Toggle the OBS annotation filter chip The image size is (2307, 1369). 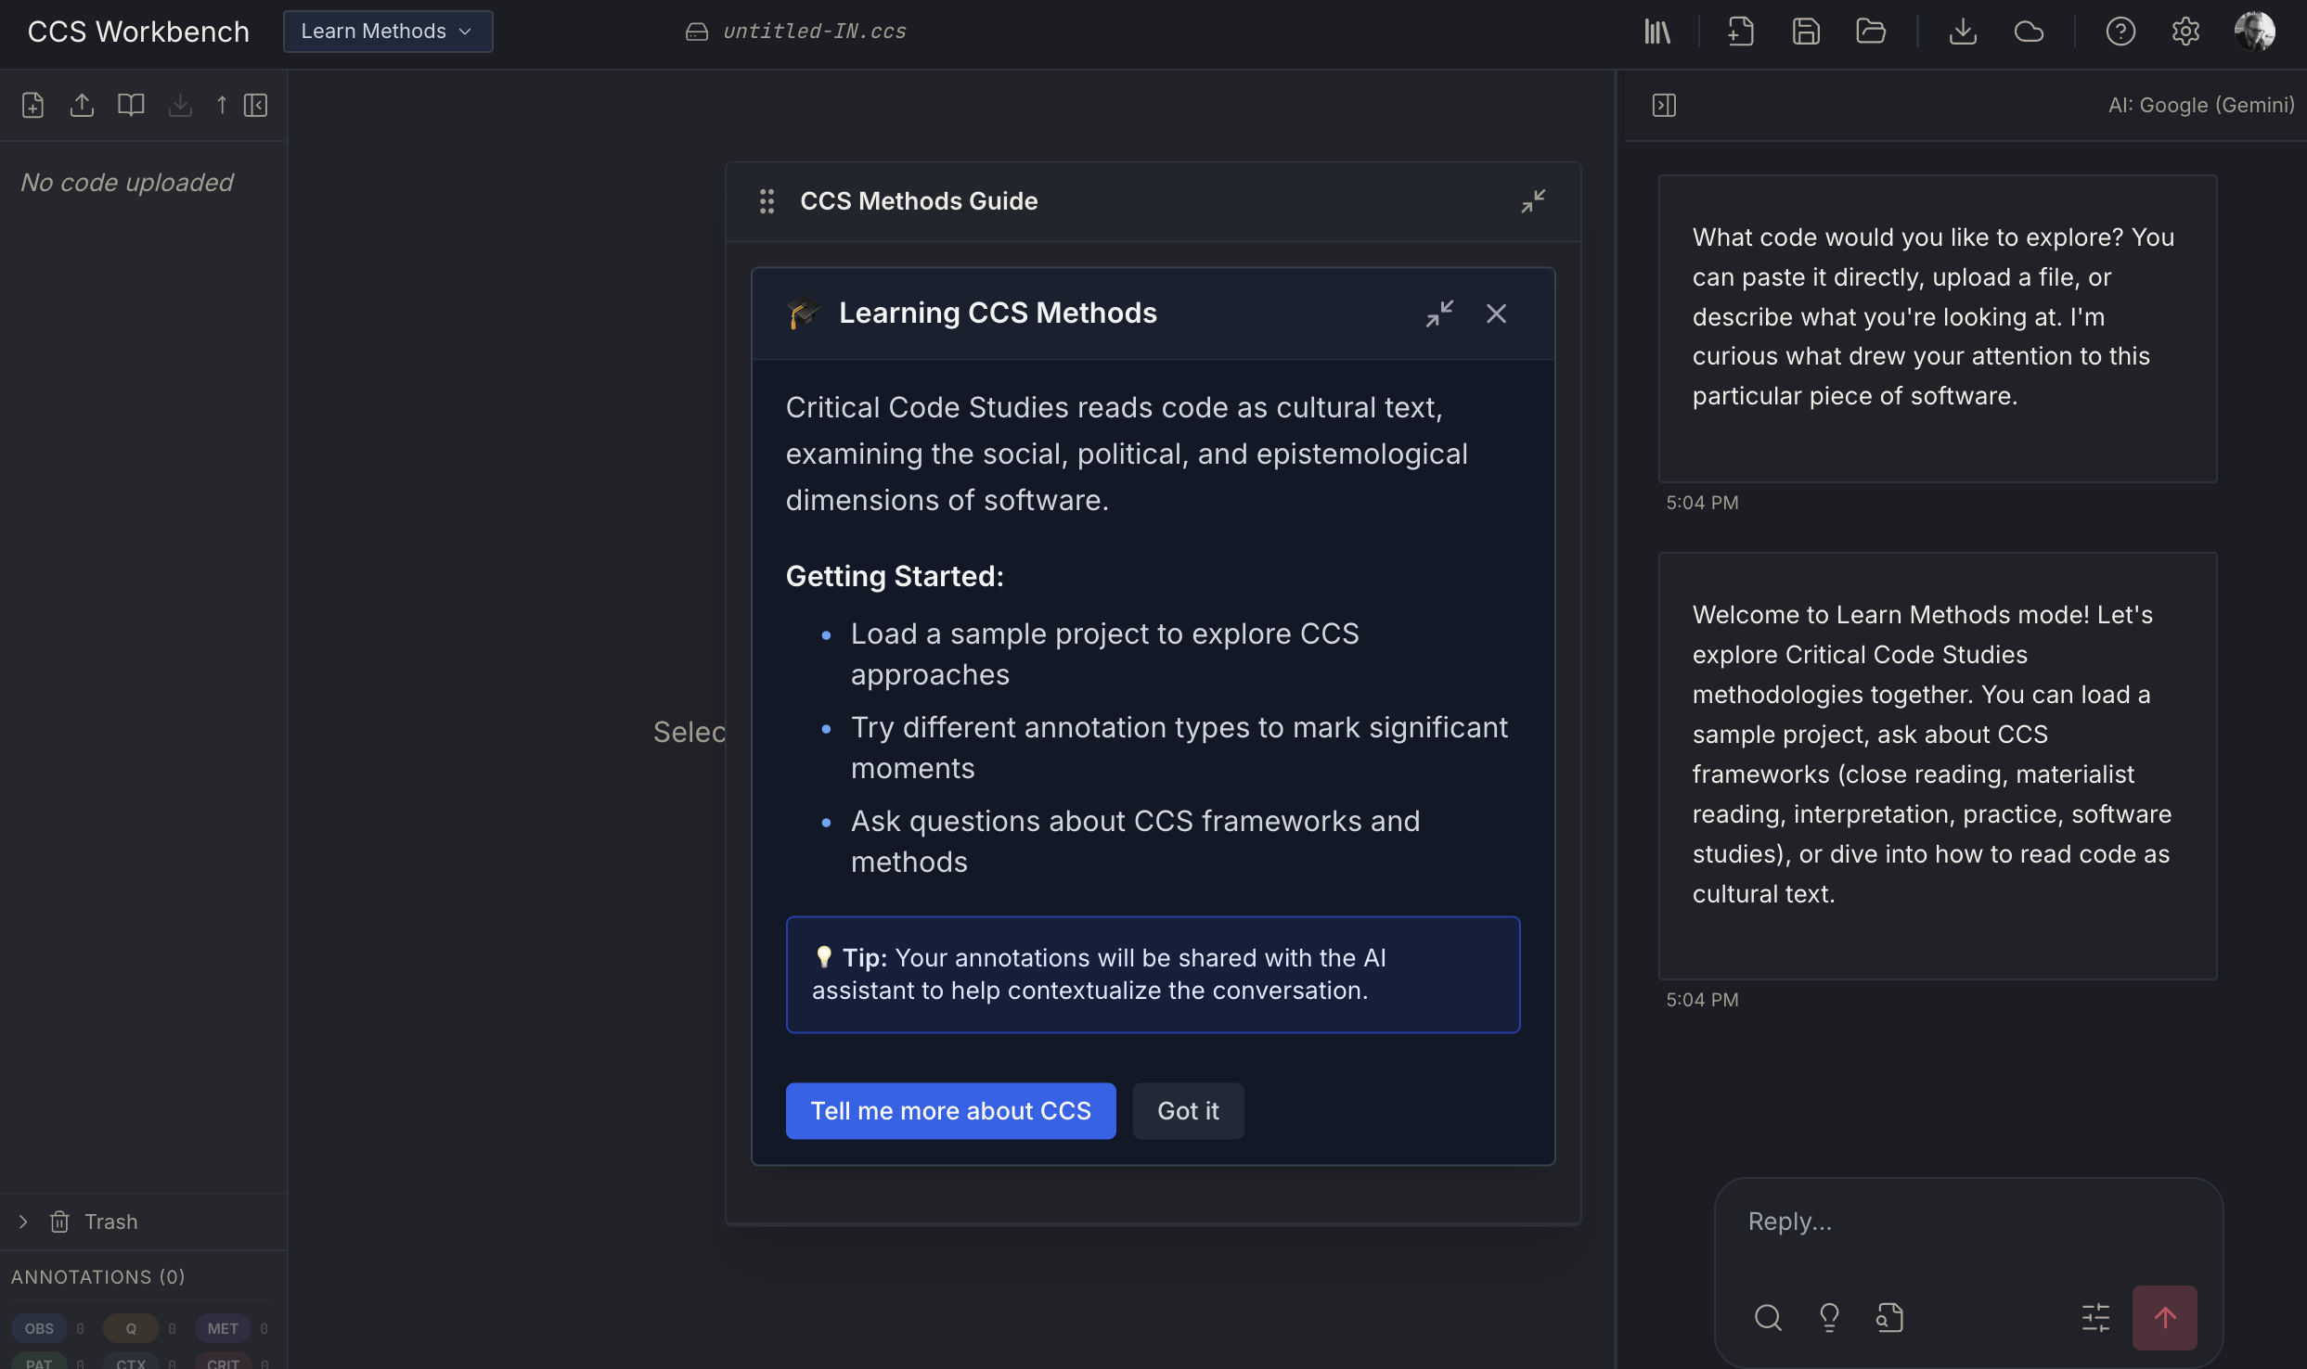point(39,1328)
